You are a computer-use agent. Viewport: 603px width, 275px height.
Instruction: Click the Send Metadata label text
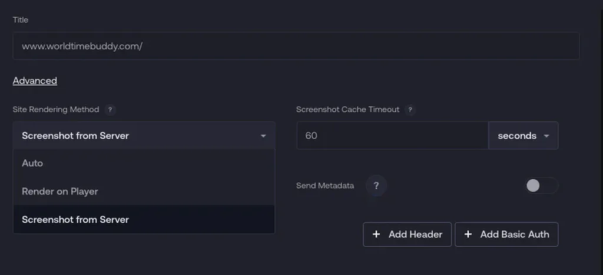(325, 186)
